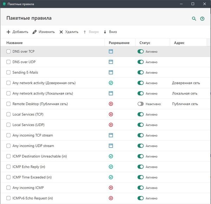Click the Добавить button

click(17, 32)
